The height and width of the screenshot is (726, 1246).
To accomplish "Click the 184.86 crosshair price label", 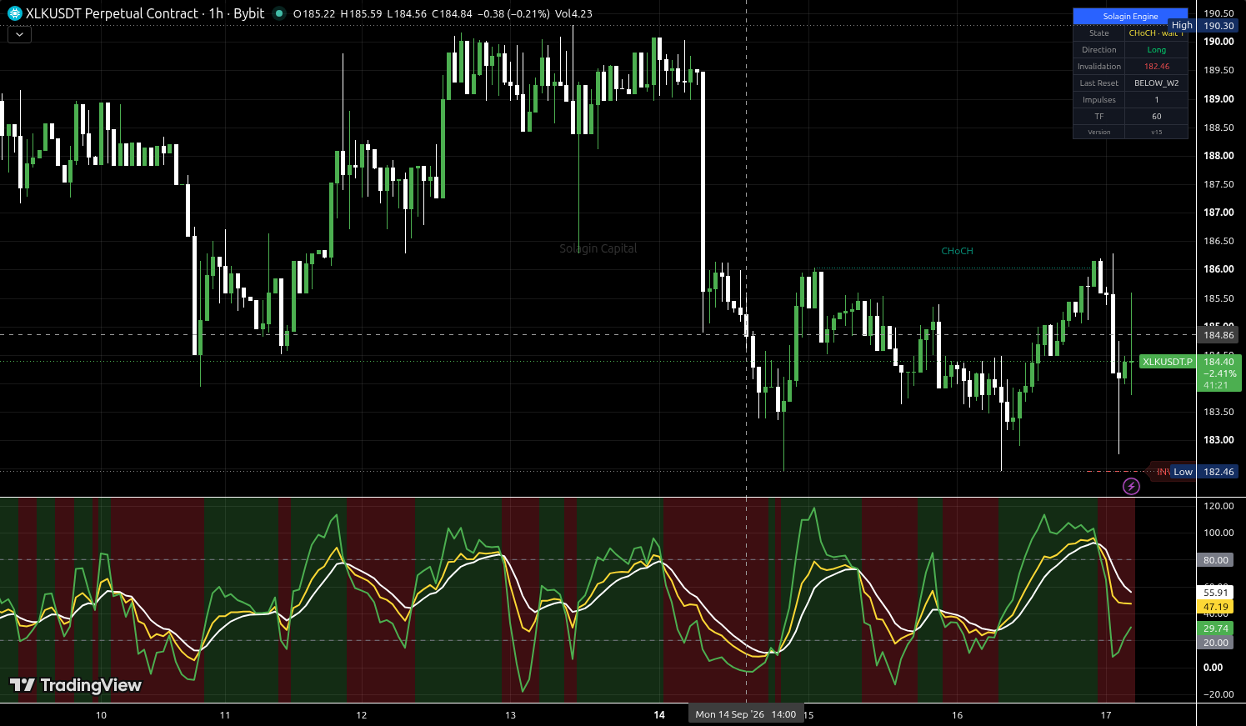I will click(x=1218, y=335).
